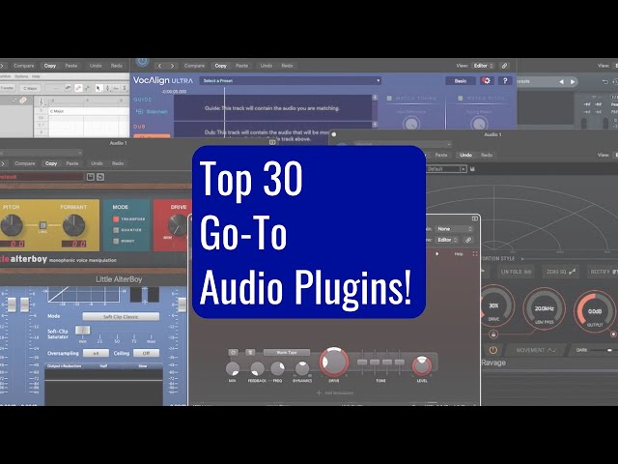
Task: Select the Output+Reduction meter tab
Action: [65, 366]
